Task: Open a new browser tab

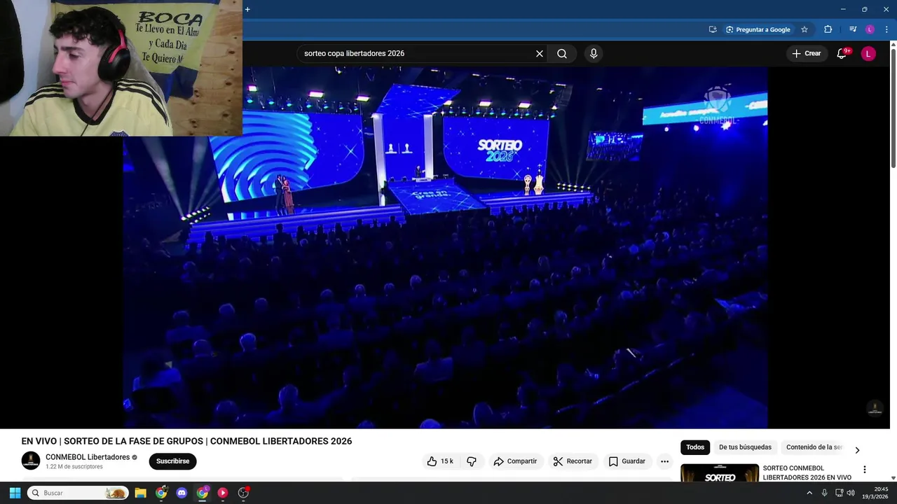Action: tap(247, 9)
